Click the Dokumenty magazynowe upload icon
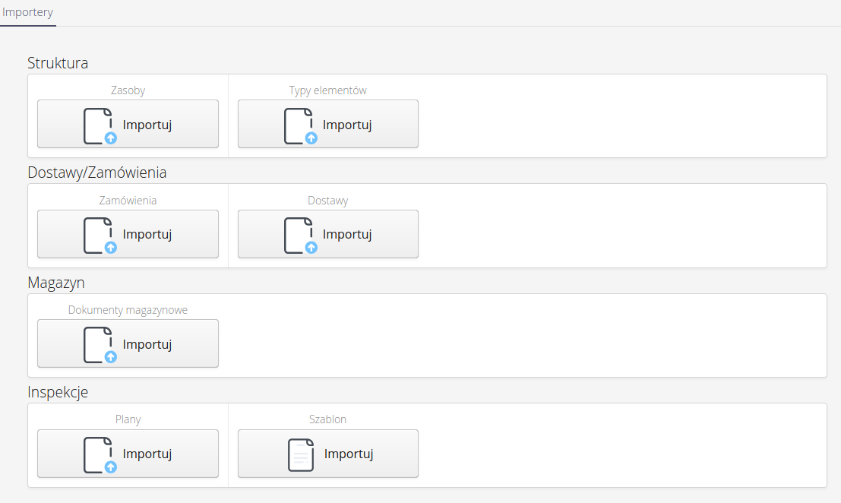The height and width of the screenshot is (503, 841). point(100,345)
